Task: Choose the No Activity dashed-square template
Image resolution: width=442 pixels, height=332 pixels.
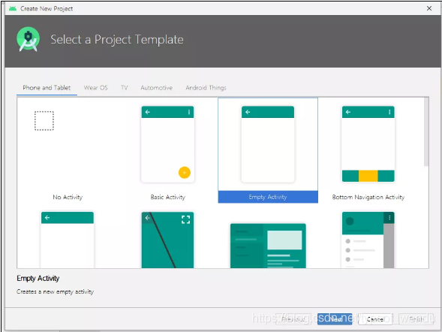Action: pos(44,121)
